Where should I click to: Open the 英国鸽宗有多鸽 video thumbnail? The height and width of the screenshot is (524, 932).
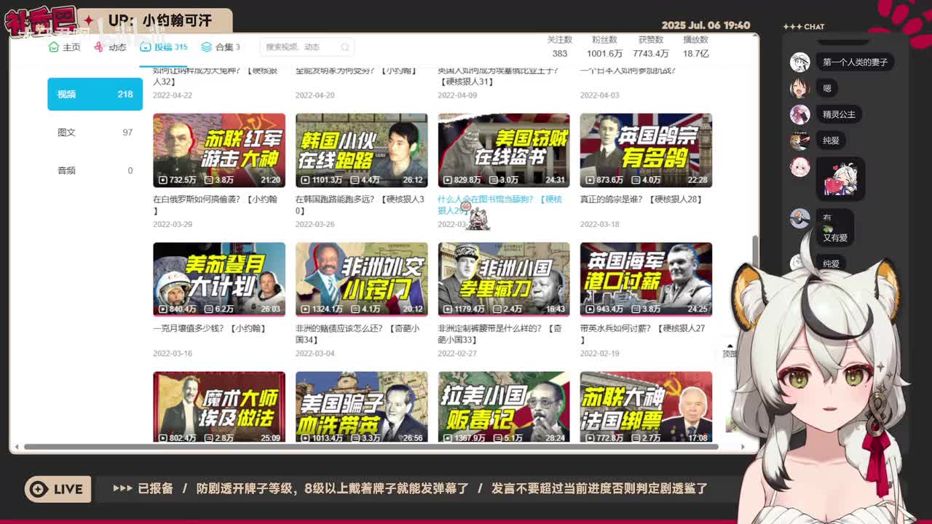(646, 151)
